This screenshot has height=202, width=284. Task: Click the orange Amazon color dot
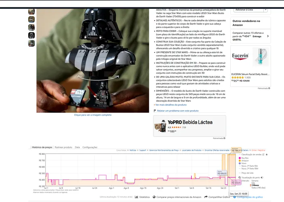(x=240, y=161)
